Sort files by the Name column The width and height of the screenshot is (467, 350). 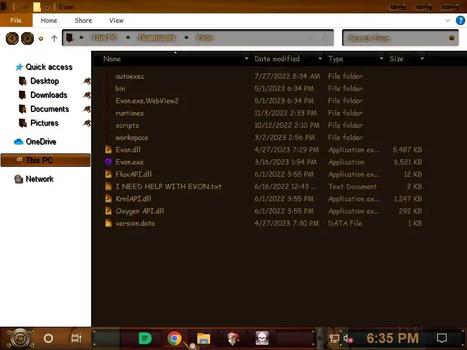click(112, 59)
